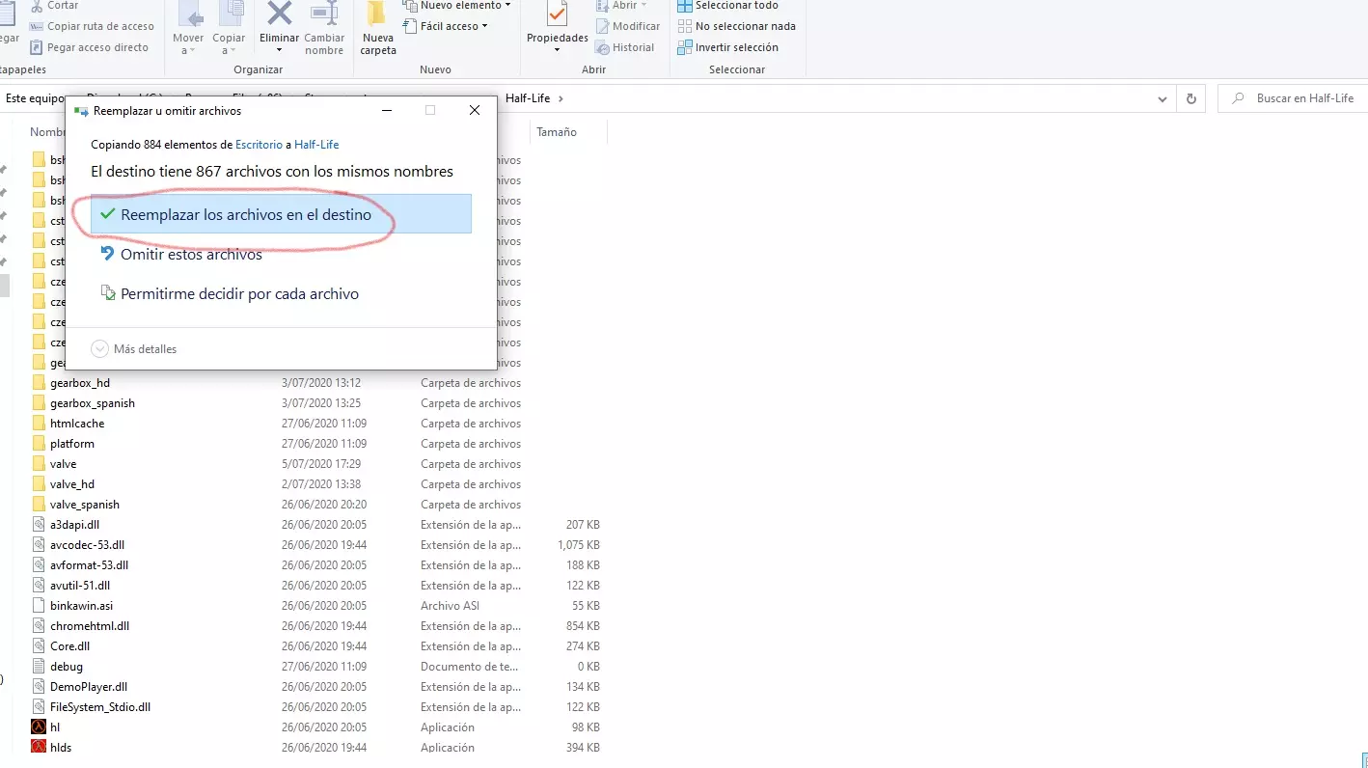
Task: Select the avutil-51.dll file name
Action: pos(80,586)
